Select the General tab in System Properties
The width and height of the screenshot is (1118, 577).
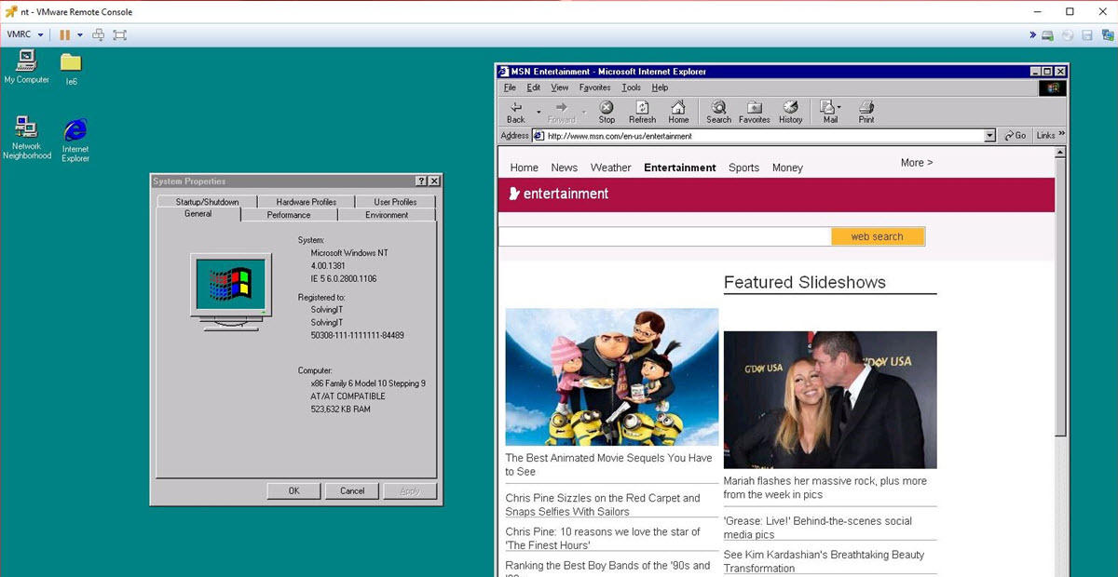(x=198, y=214)
